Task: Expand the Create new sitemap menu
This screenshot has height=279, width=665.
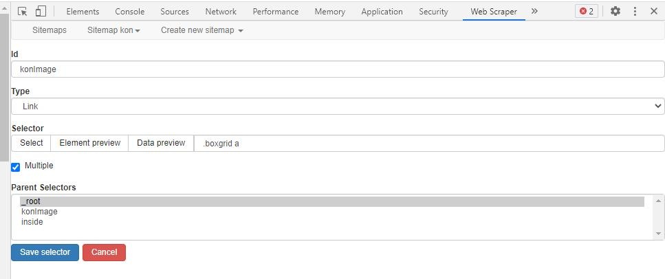Action: coord(202,30)
